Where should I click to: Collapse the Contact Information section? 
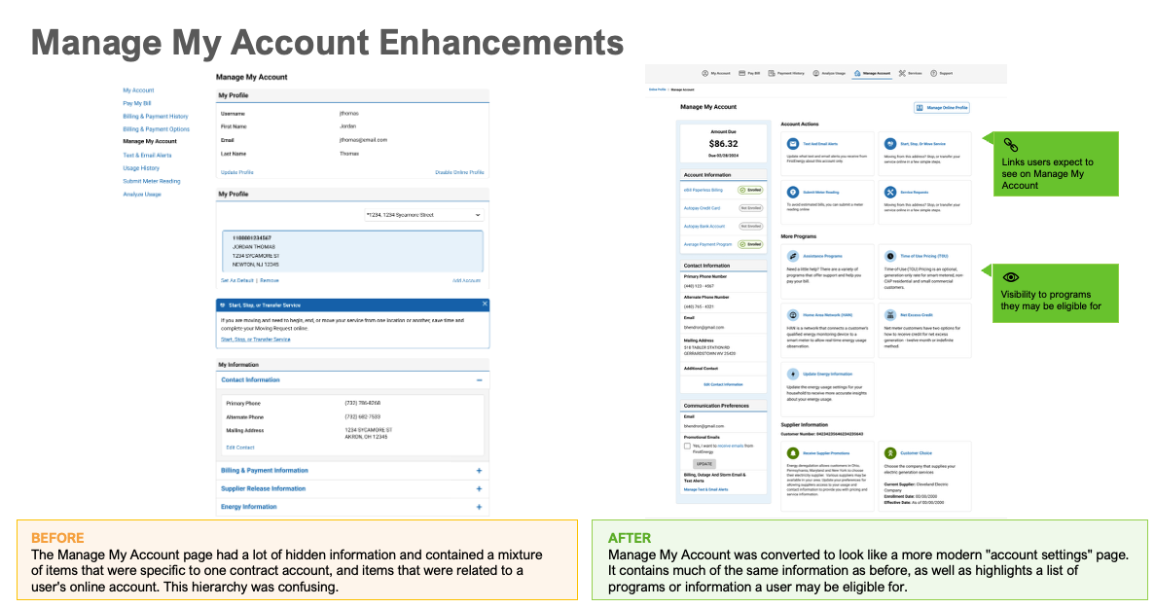[x=479, y=380]
